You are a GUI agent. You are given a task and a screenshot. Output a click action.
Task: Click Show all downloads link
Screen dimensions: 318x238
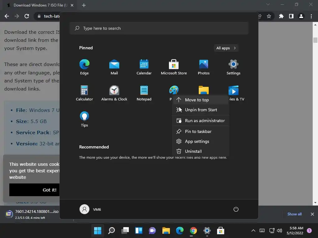pyautogui.click(x=294, y=214)
